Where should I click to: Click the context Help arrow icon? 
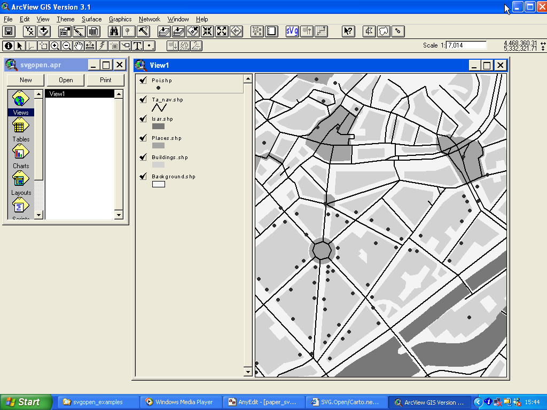348,31
